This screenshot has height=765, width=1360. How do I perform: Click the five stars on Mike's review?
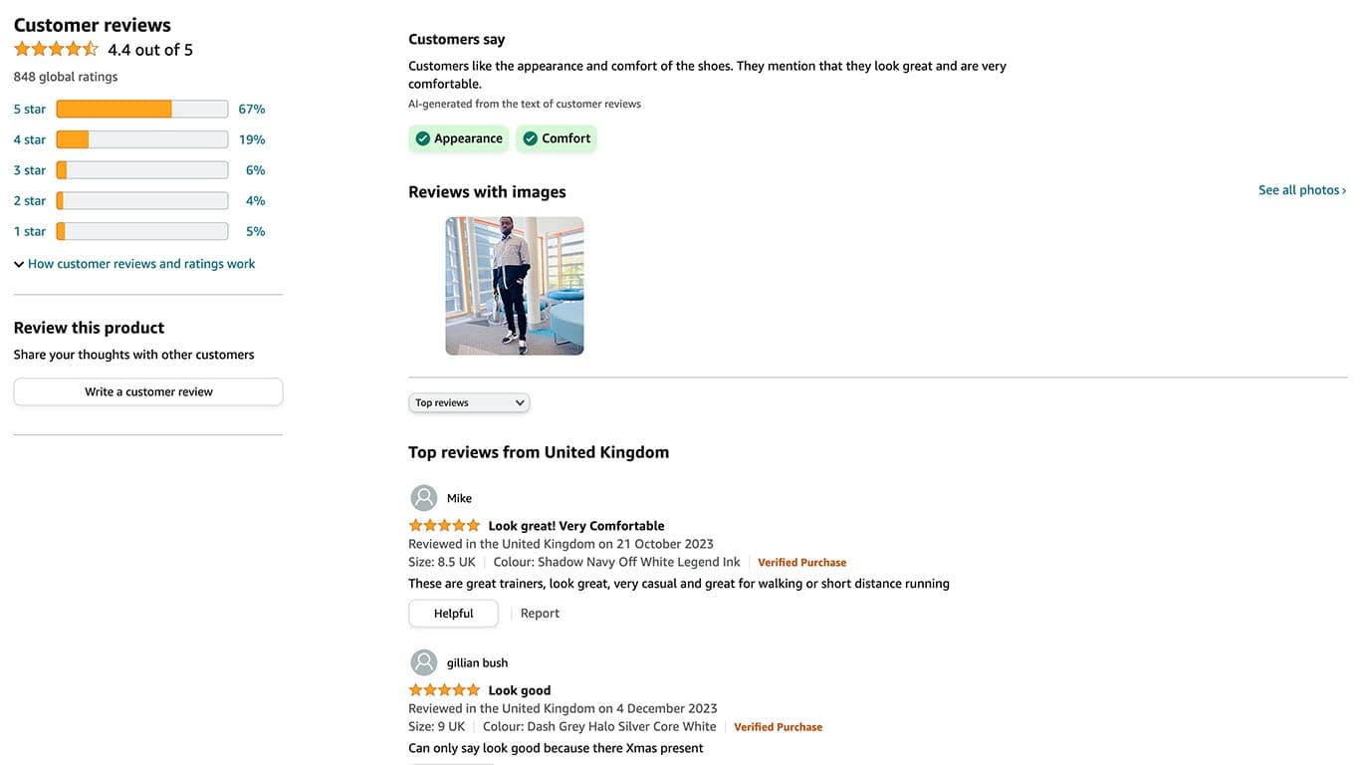[444, 526]
